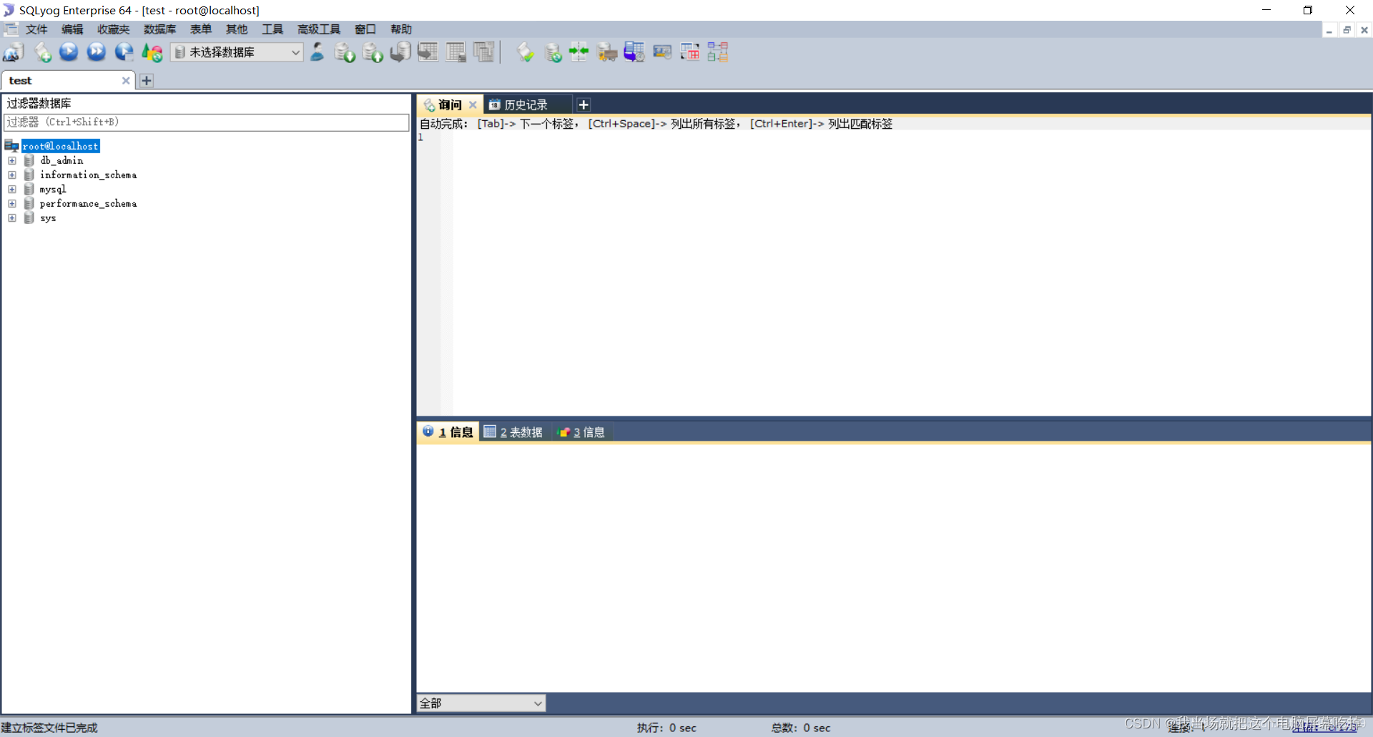This screenshot has width=1373, height=737.
Task: Click the document system menu icon left of 文件
Action: coord(11,29)
